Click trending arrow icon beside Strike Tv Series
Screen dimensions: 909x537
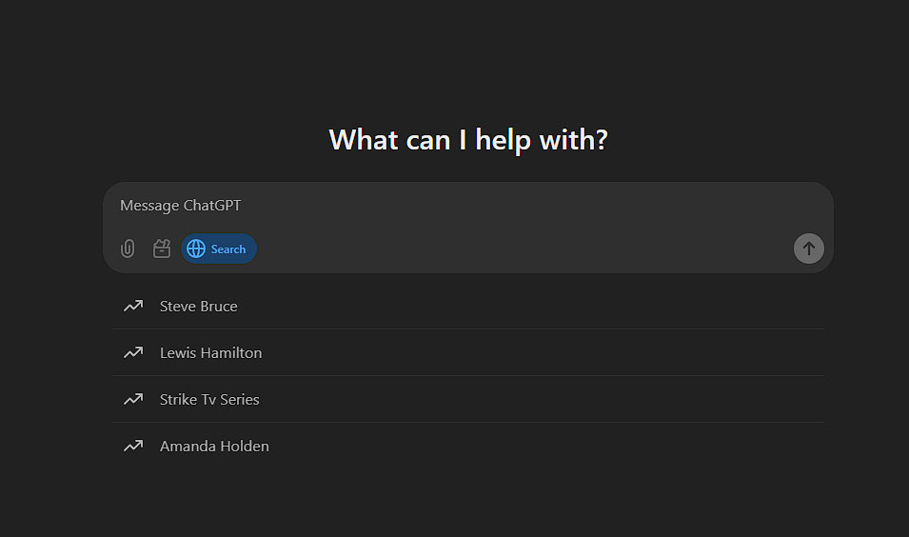tap(133, 399)
